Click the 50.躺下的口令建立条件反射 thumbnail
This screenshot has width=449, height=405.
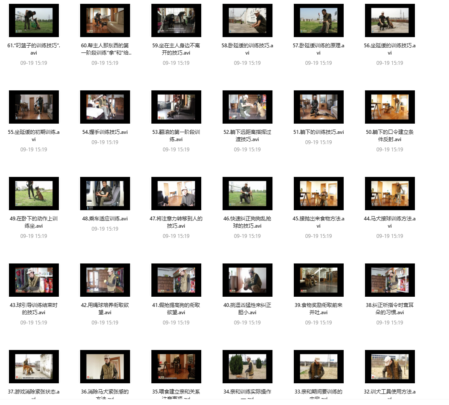390,107
